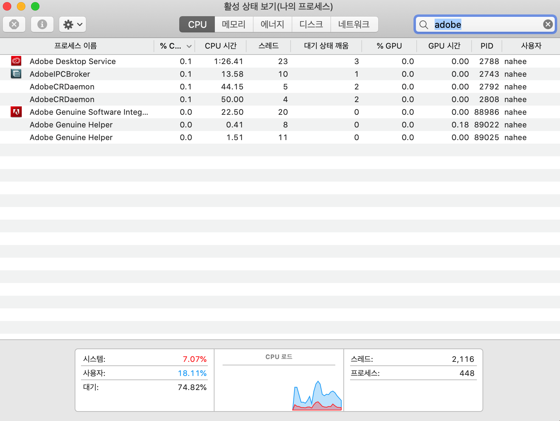
Task: Click PID value 88986
Action: click(x=487, y=112)
